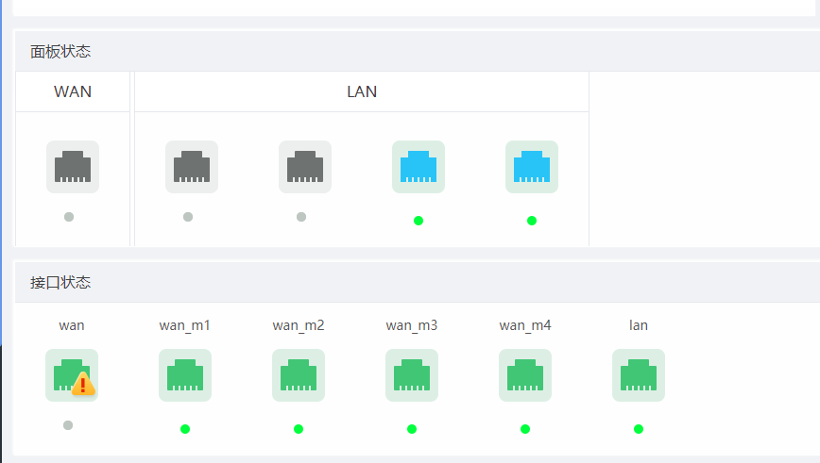Viewport: 820px width, 463px height.
Task: Open the wan_m2 interface icon
Action: tap(298, 375)
